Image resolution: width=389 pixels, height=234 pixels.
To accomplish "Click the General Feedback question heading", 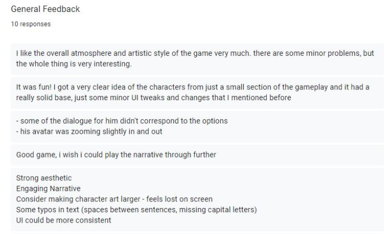I will point(46,9).
